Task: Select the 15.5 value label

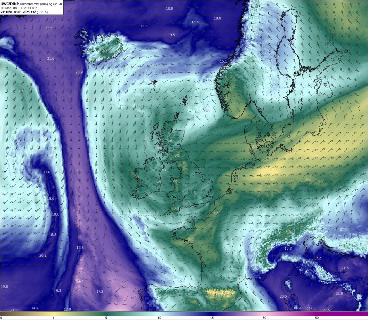Action: click(144, 26)
